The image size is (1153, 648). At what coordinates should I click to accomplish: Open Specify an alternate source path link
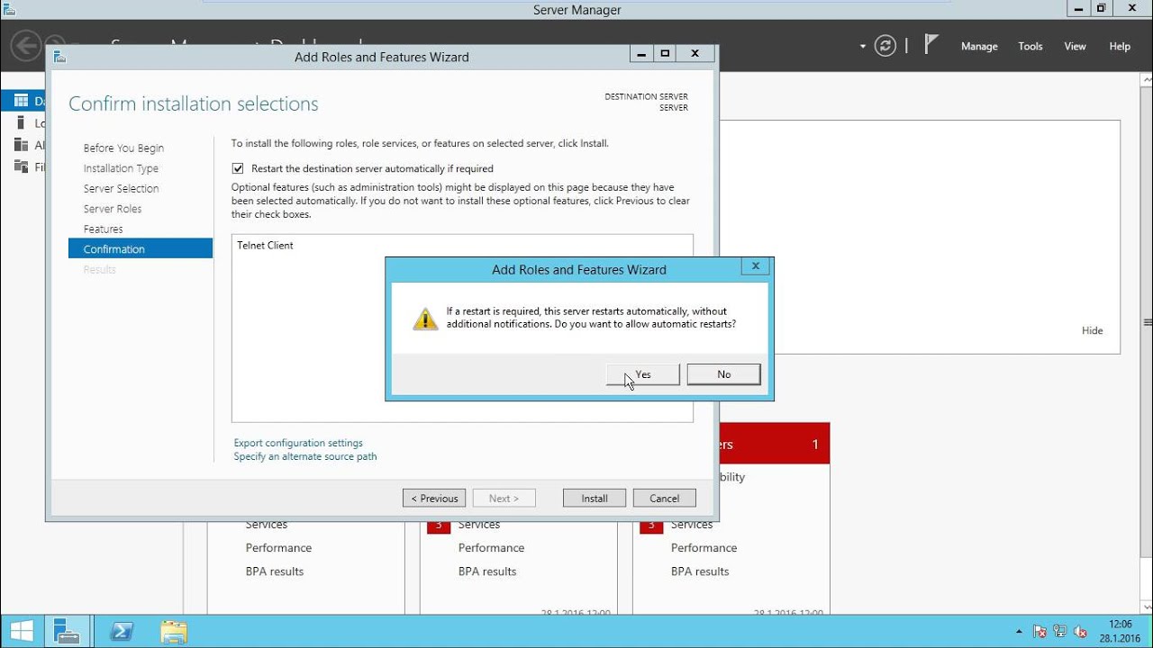pos(305,456)
